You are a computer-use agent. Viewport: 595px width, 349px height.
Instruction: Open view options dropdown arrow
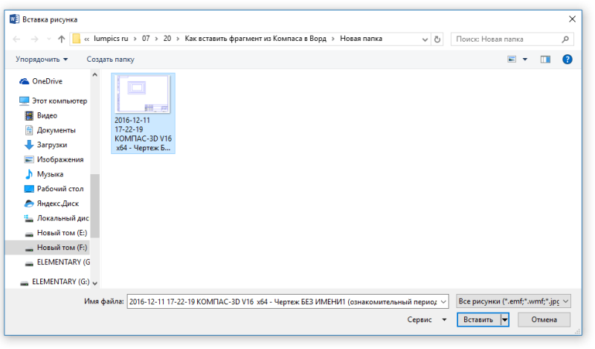pyautogui.click(x=525, y=60)
